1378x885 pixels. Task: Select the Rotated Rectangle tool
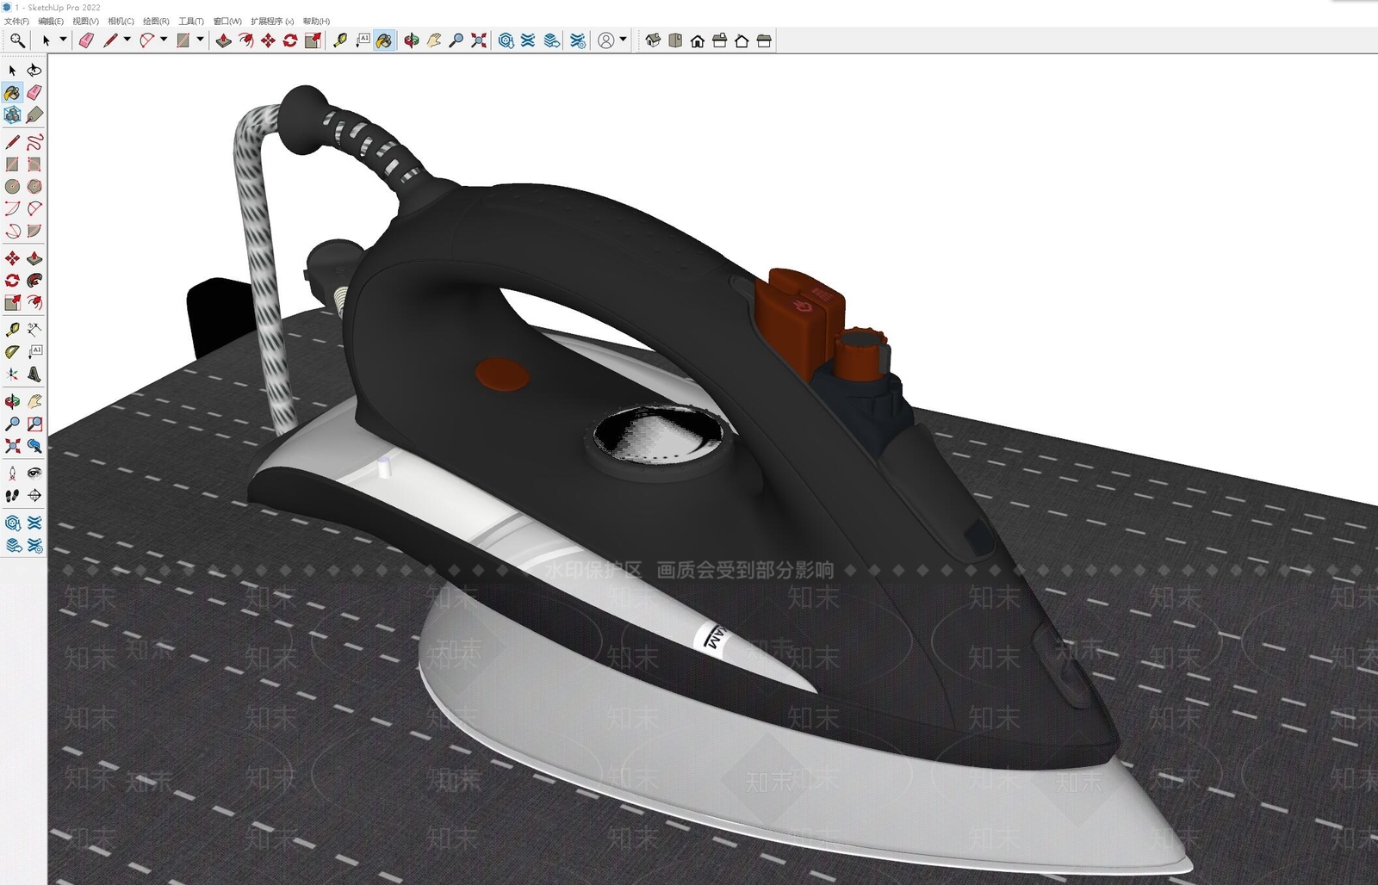[34, 164]
